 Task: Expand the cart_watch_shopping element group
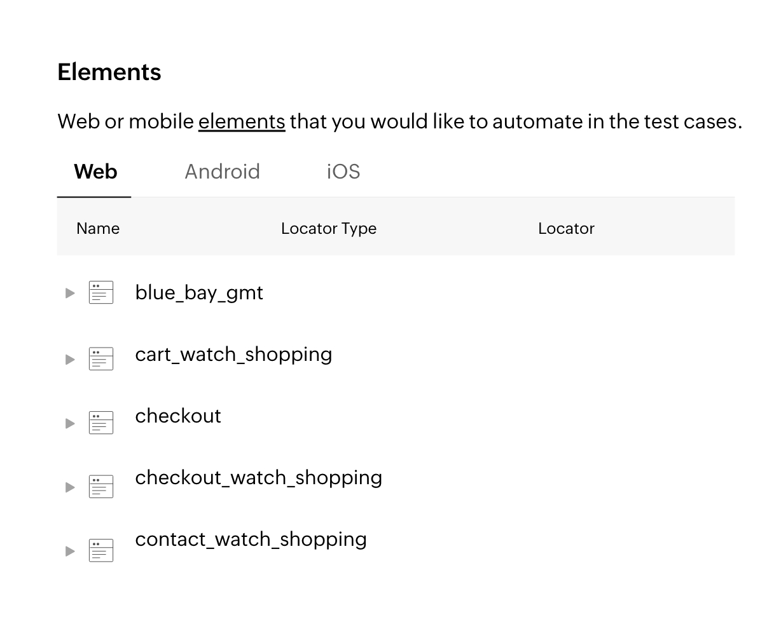pos(70,358)
